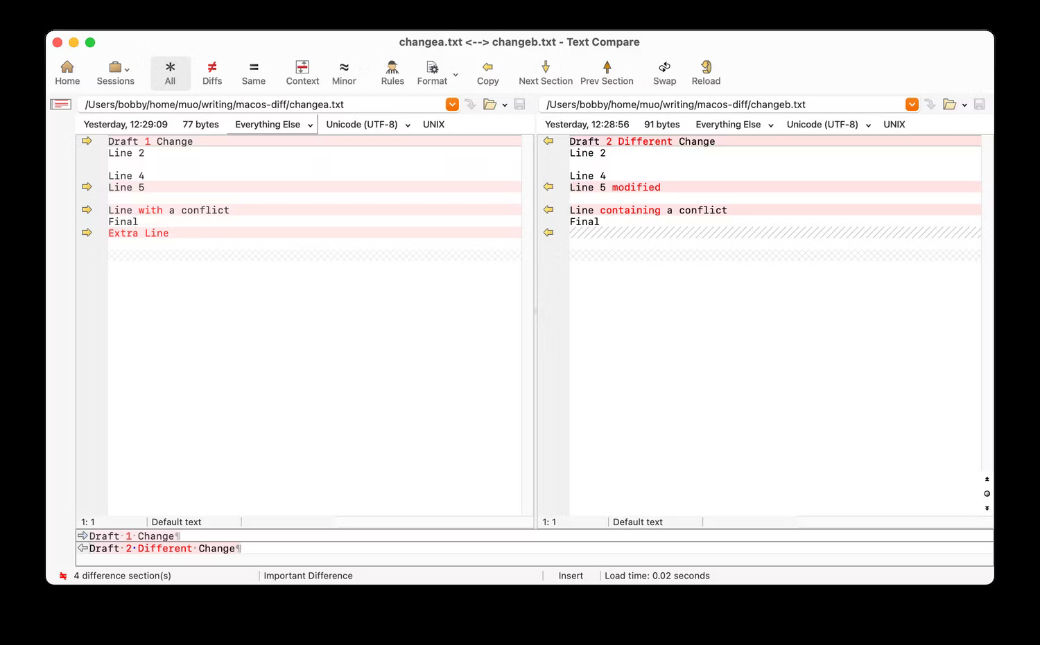Viewport: 1040px width, 645px height.
Task: Expand the Format dropdown arrow
Action: pos(456,74)
